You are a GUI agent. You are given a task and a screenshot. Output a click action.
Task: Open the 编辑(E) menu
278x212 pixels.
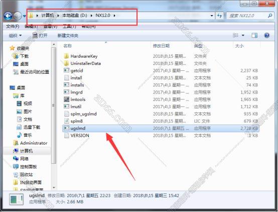[x=31, y=27]
